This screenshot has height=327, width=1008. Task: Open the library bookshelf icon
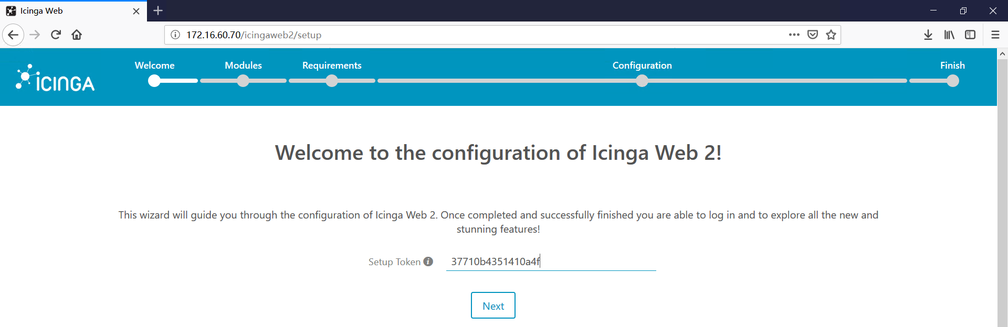(949, 35)
